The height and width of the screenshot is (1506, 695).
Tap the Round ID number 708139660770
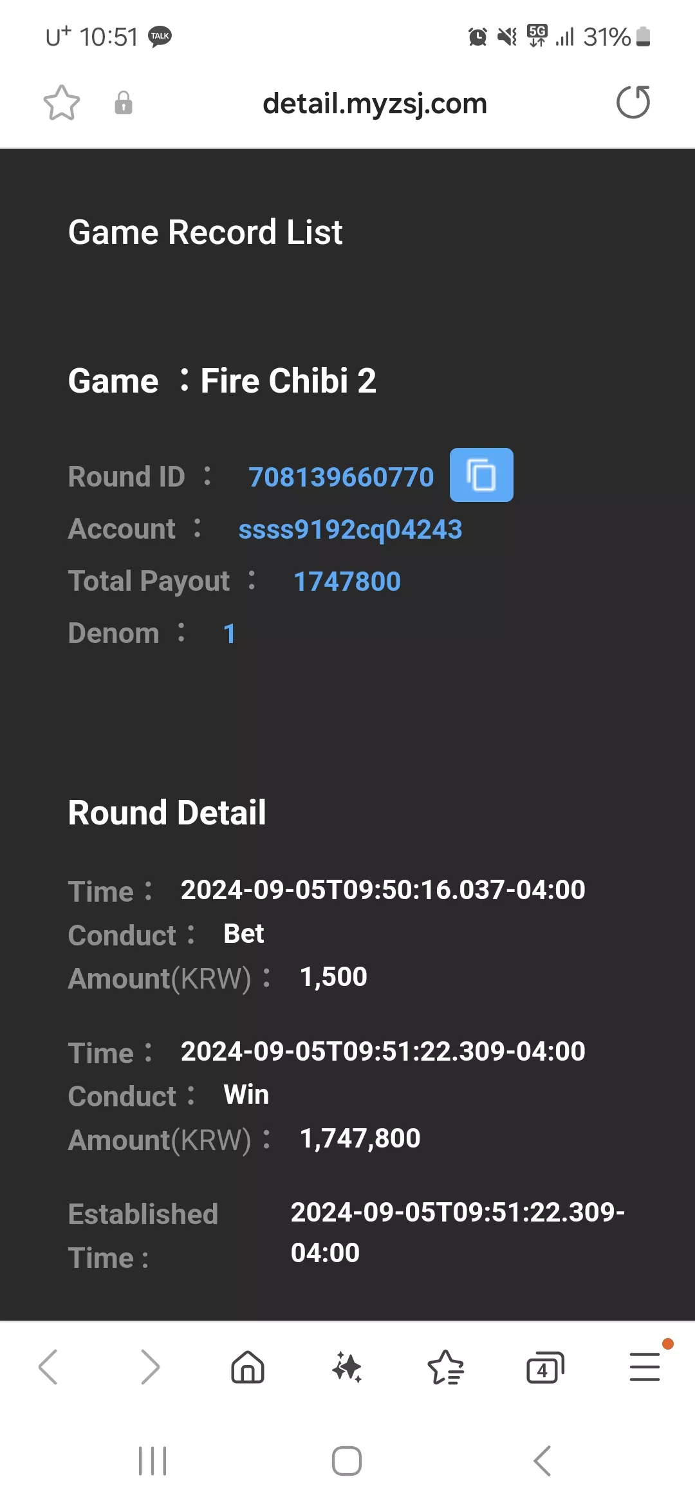[x=341, y=477]
